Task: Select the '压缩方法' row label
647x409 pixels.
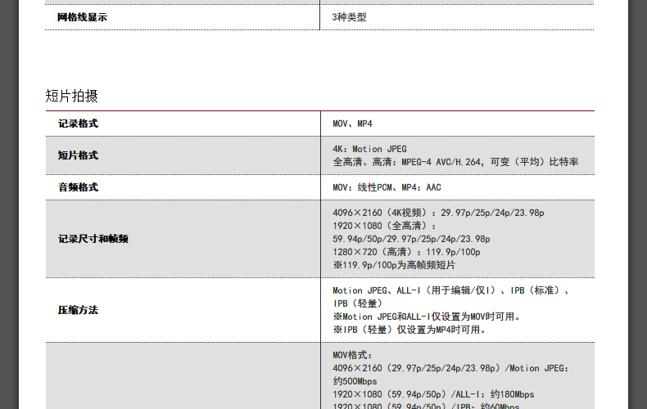Action: coord(78,310)
